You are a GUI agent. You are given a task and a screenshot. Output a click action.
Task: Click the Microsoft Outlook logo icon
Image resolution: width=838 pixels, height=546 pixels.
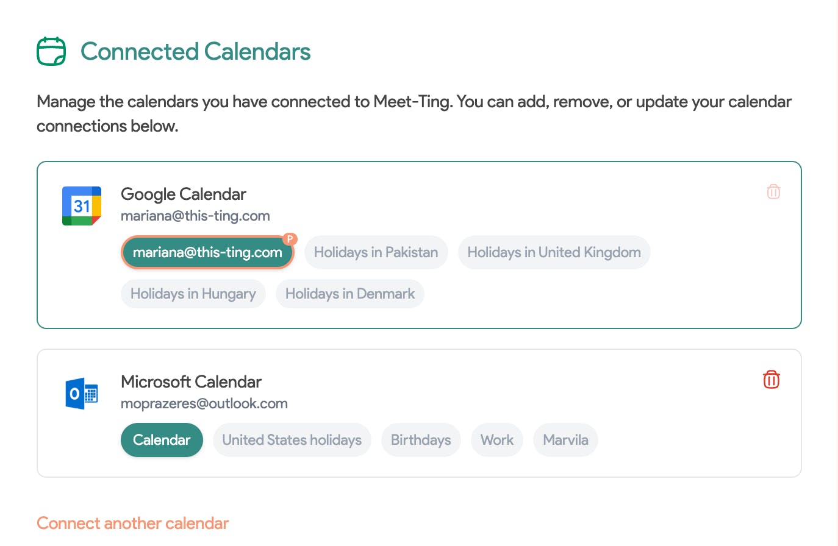coord(82,394)
